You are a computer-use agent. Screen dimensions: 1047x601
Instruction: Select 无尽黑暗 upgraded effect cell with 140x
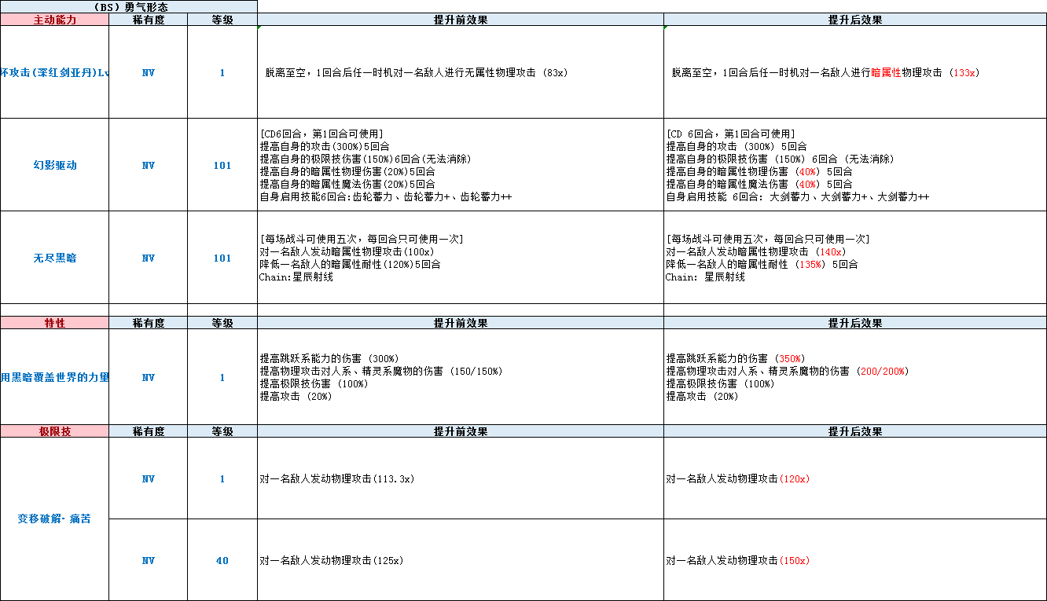(855, 258)
